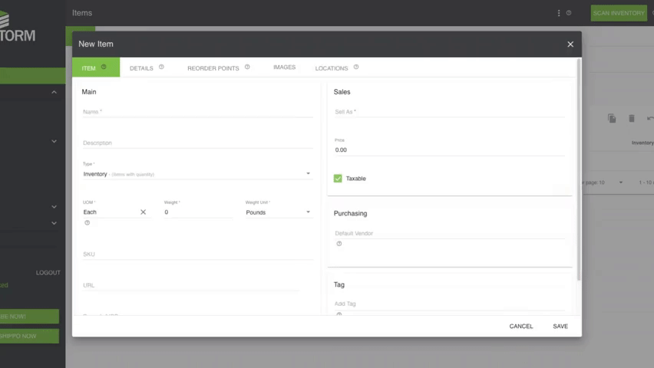Uncheck the Taxable checkbox
Image resolution: width=654 pixels, height=368 pixels.
click(x=338, y=179)
